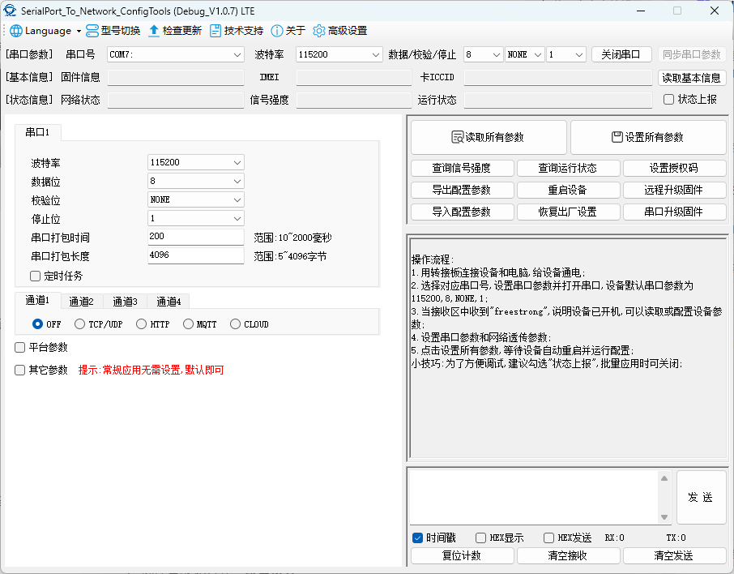Click the 远程升级固件 button
The height and width of the screenshot is (574, 734).
[674, 190]
